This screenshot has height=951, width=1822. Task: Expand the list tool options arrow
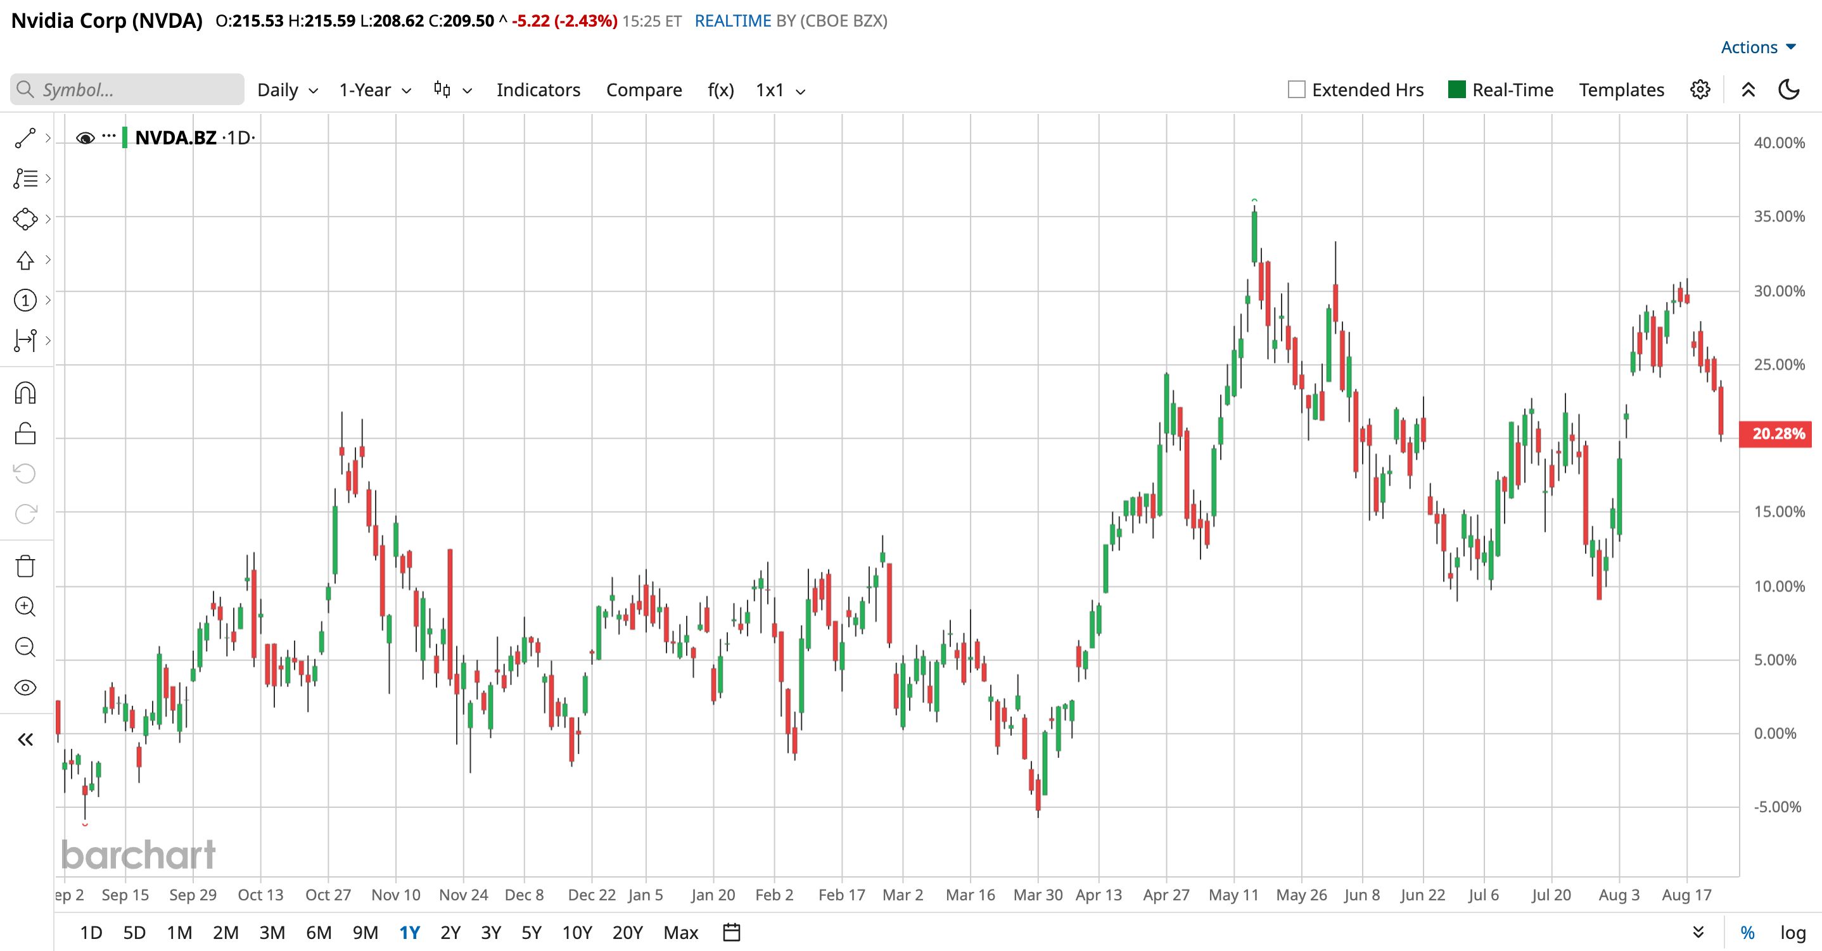pos(48,178)
